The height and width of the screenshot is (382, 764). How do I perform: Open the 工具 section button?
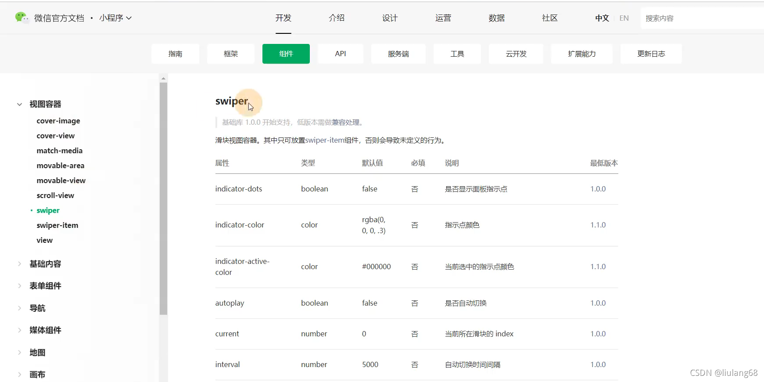457,54
